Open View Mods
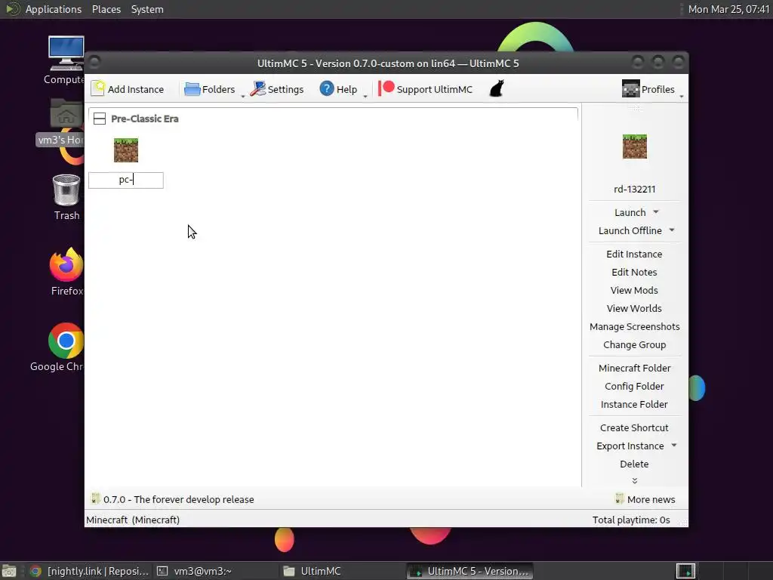773x580 pixels. pyautogui.click(x=634, y=291)
